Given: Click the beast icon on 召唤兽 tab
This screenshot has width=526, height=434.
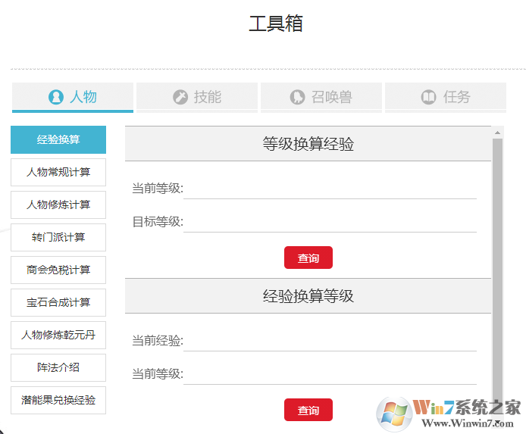Looking at the screenshot, I should click(x=298, y=97).
